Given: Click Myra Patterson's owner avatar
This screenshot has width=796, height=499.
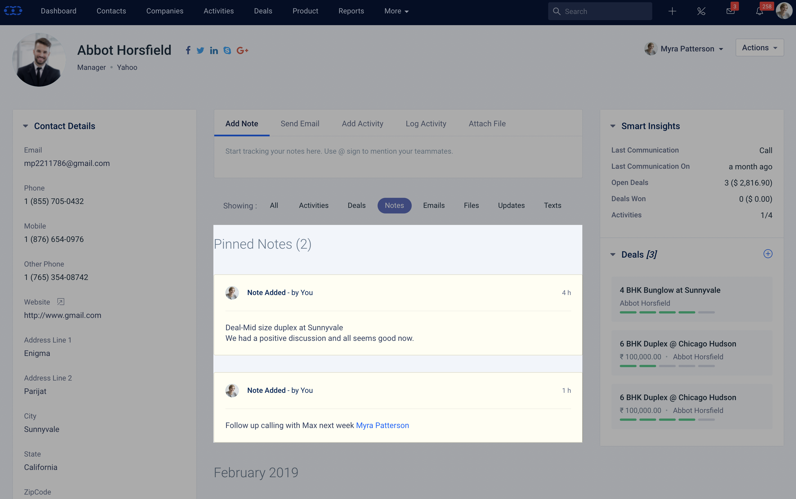Looking at the screenshot, I should point(651,49).
